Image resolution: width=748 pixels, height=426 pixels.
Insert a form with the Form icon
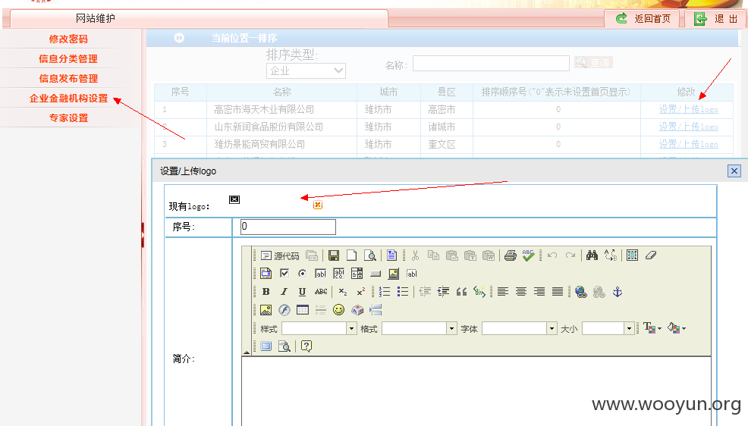266,274
